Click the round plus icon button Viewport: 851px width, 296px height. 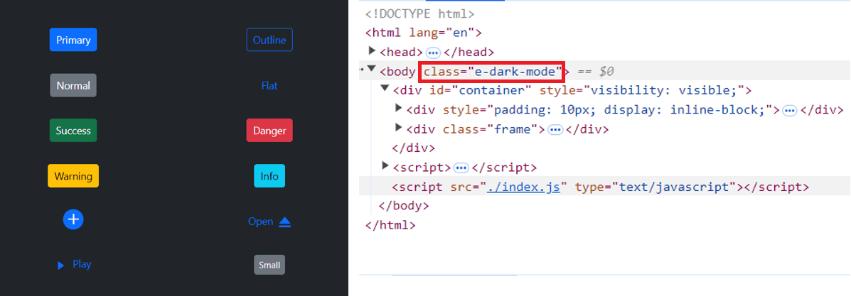coord(73,219)
